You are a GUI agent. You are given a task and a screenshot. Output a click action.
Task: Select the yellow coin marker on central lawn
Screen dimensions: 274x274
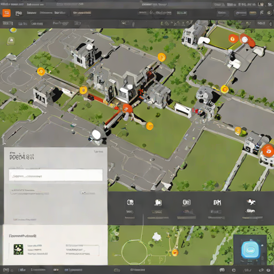(x=149, y=126)
